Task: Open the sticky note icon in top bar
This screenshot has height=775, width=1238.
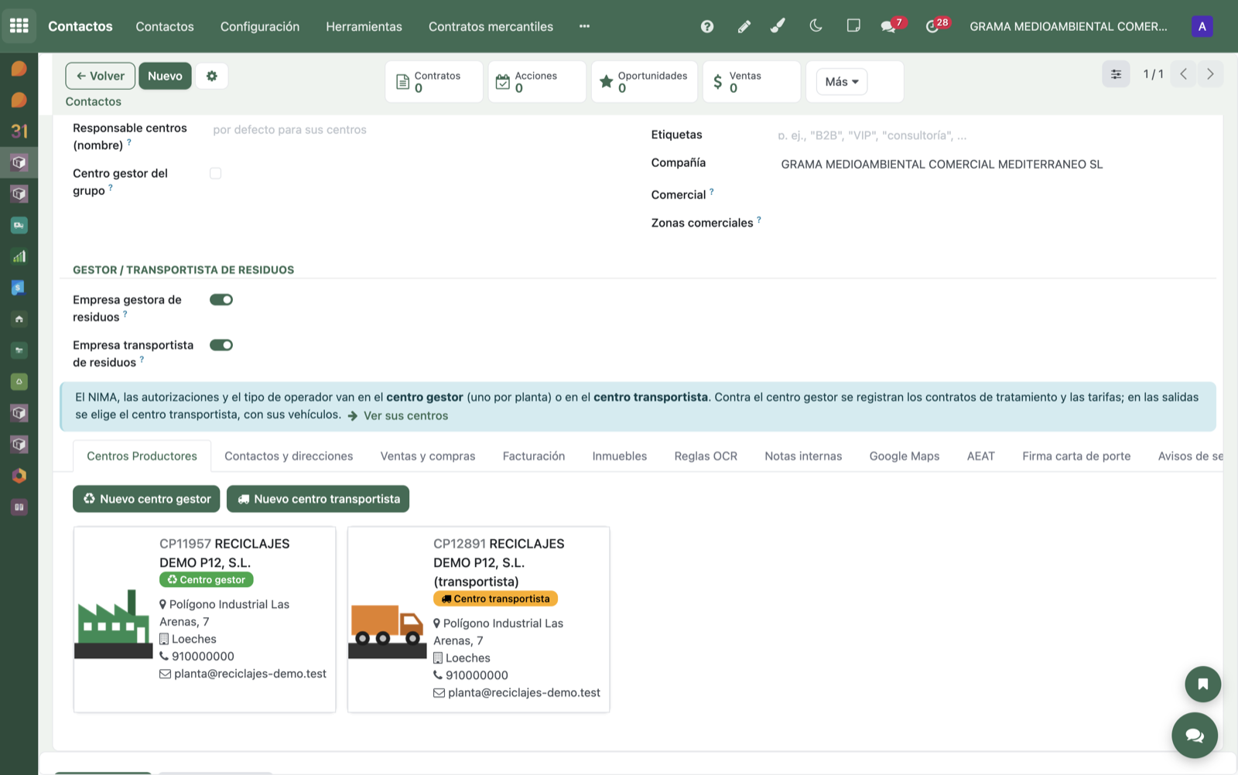Action: [x=853, y=26]
